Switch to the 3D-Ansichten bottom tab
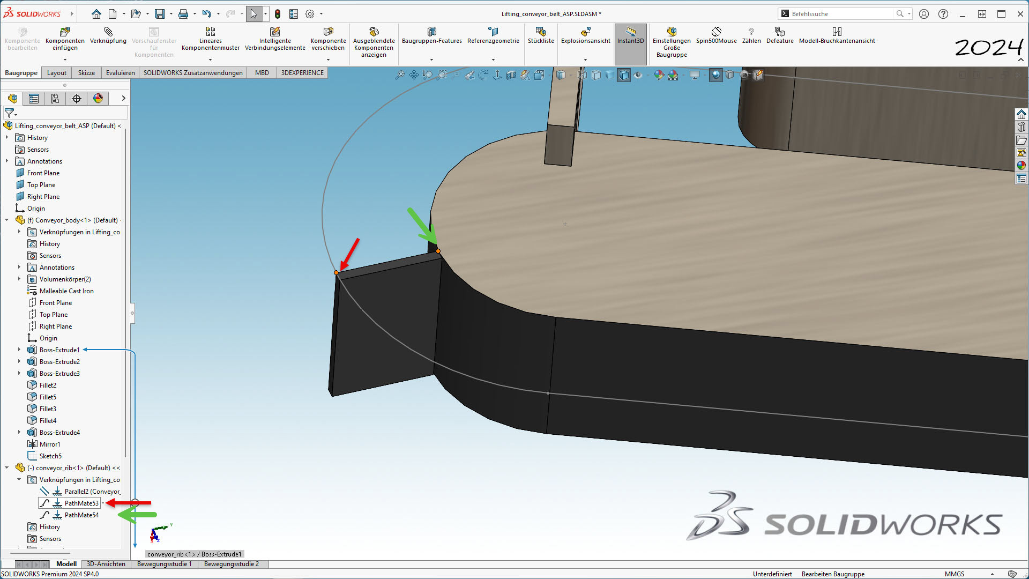 coord(106,564)
